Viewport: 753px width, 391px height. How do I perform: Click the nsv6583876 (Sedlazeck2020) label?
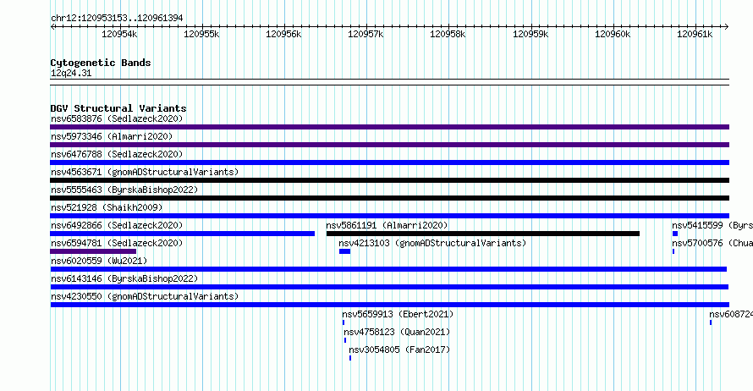point(117,118)
